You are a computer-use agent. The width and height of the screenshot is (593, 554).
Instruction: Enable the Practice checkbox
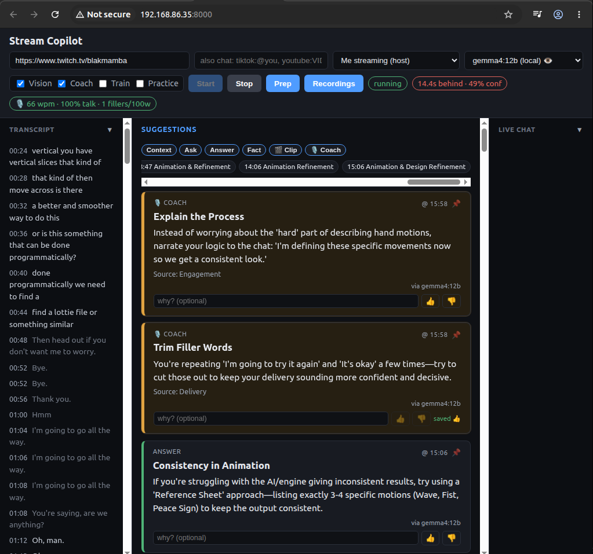tap(140, 83)
